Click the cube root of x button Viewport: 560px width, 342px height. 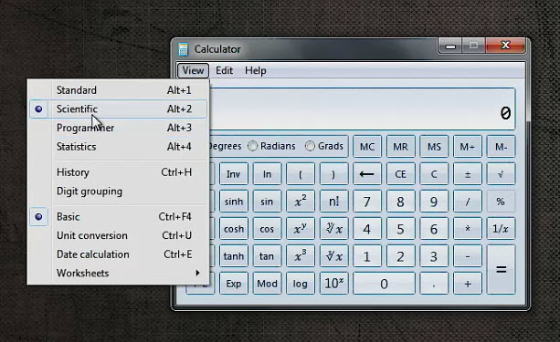tap(333, 256)
